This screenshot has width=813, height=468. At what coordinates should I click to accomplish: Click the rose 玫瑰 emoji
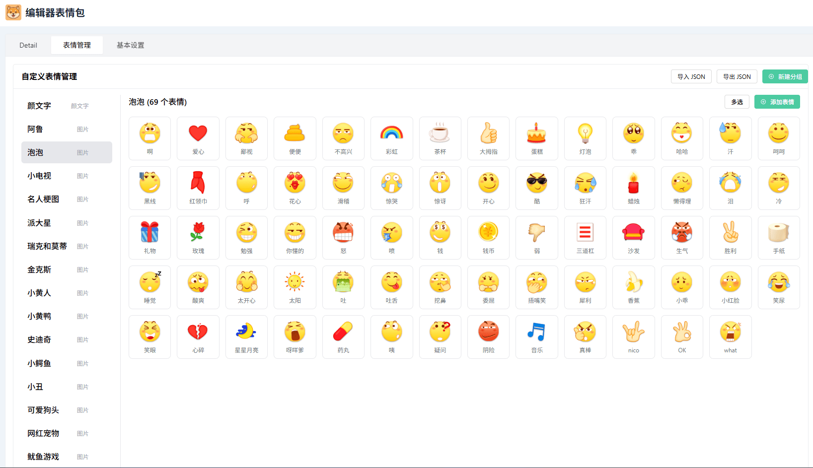198,237
